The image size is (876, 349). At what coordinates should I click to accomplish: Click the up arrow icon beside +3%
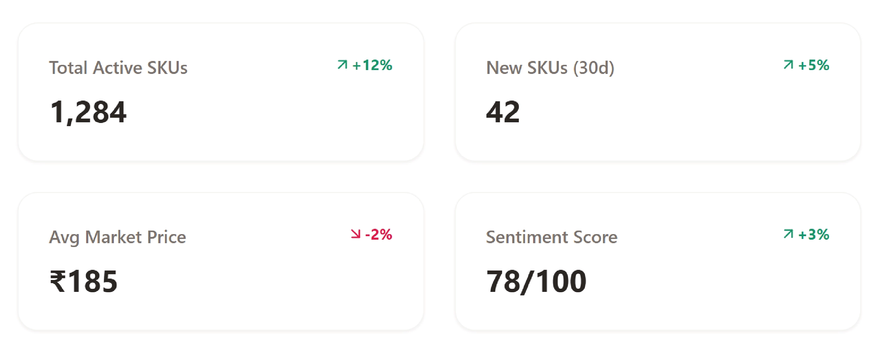[788, 234]
